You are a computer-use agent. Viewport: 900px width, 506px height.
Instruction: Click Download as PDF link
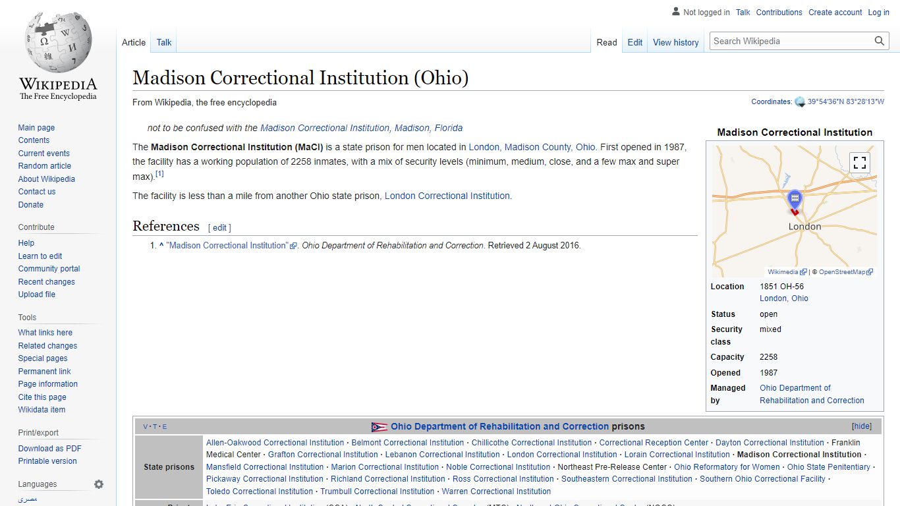[x=49, y=449]
